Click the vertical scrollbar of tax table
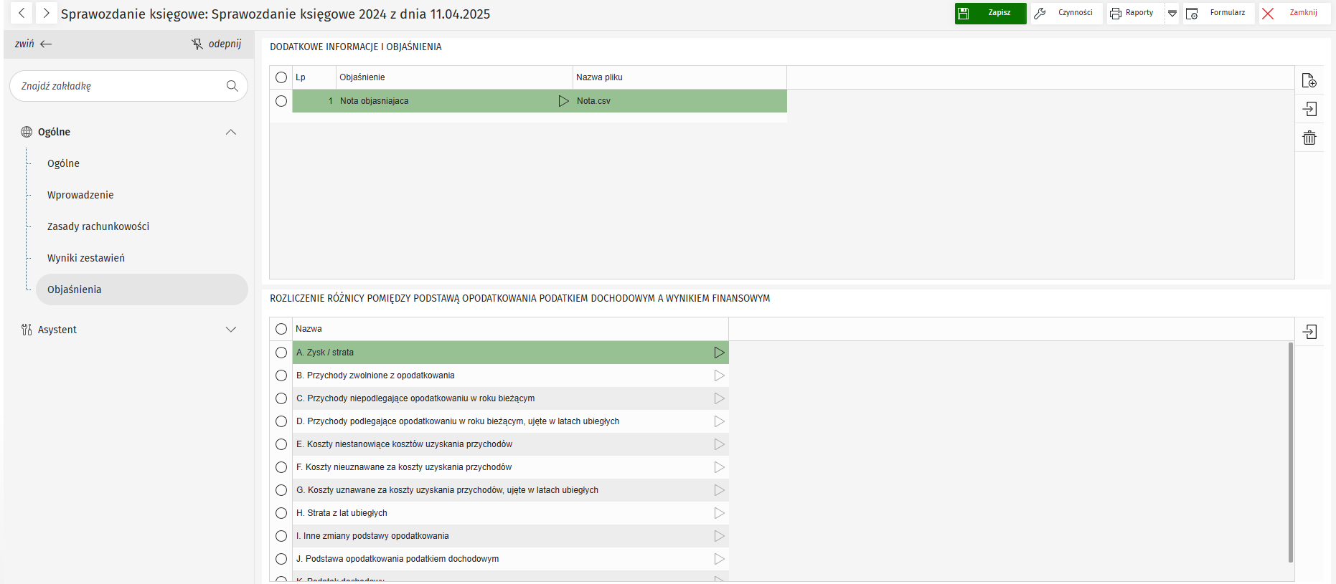The image size is (1336, 584). coord(1290,451)
